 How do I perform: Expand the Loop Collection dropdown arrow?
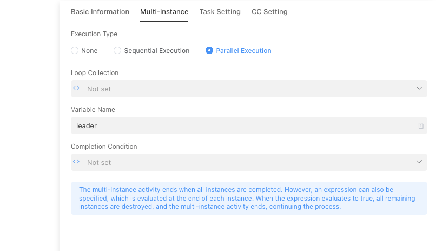[x=419, y=88]
